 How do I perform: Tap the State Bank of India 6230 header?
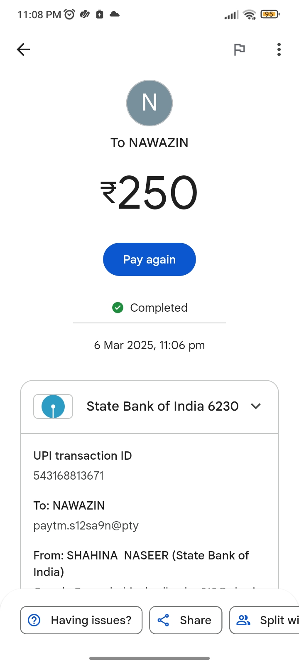click(162, 406)
